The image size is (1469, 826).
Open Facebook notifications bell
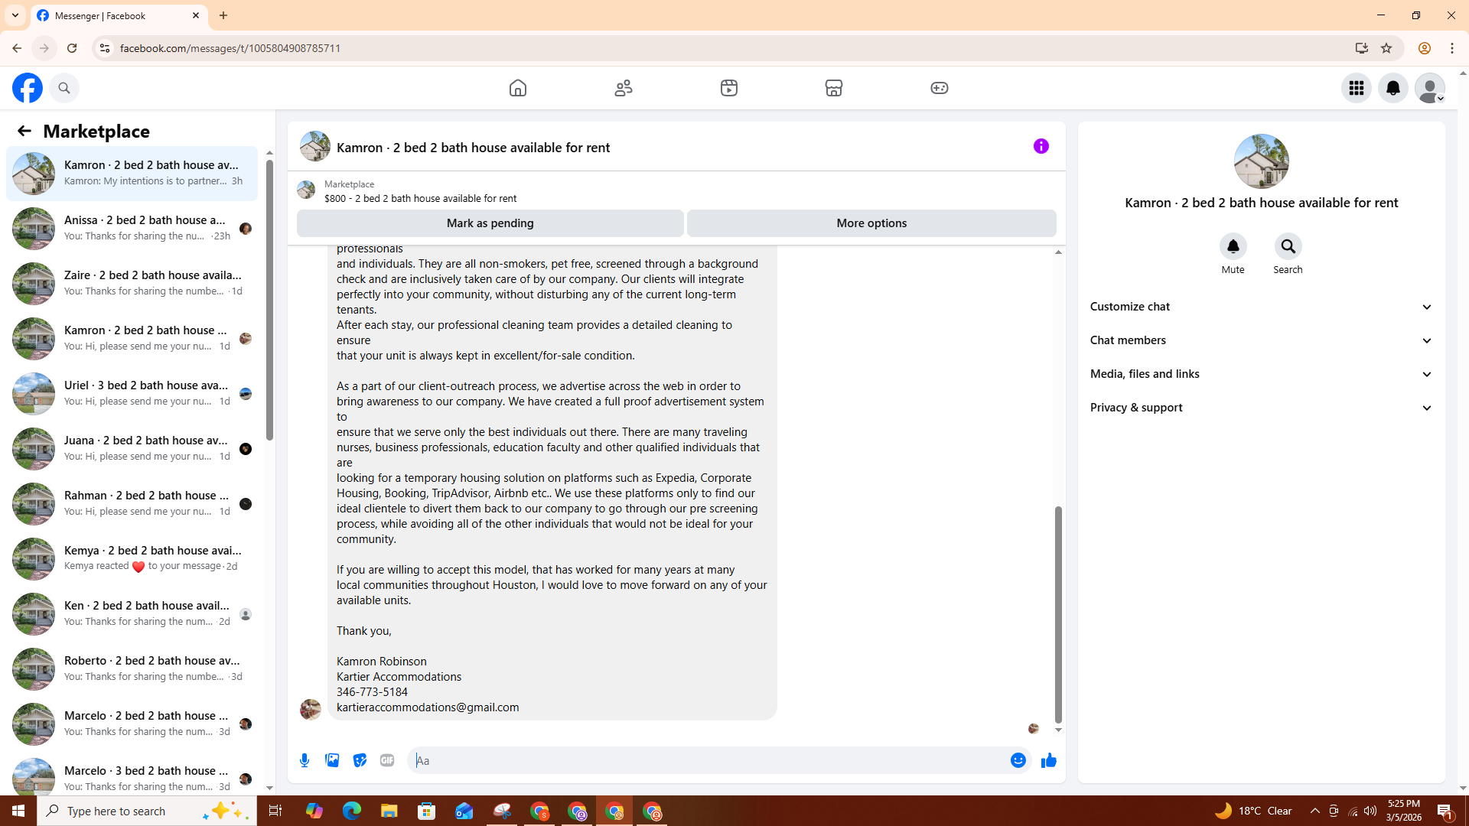[x=1392, y=88]
